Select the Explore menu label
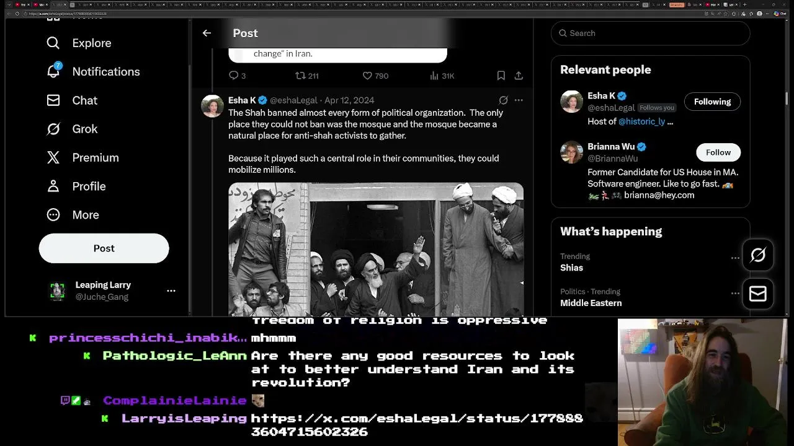This screenshot has width=794, height=446. coord(92,43)
